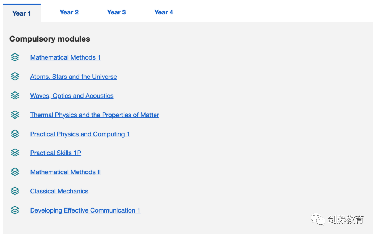
Task: Open Atoms, Stars and the Universe module
Action: [74, 77]
